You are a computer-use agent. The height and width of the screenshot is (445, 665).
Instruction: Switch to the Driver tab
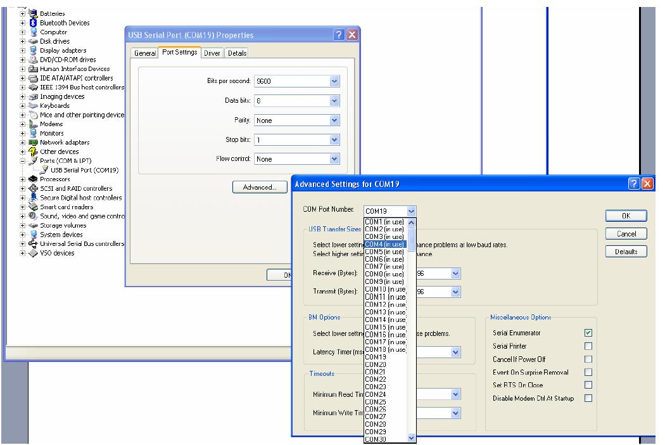[212, 53]
